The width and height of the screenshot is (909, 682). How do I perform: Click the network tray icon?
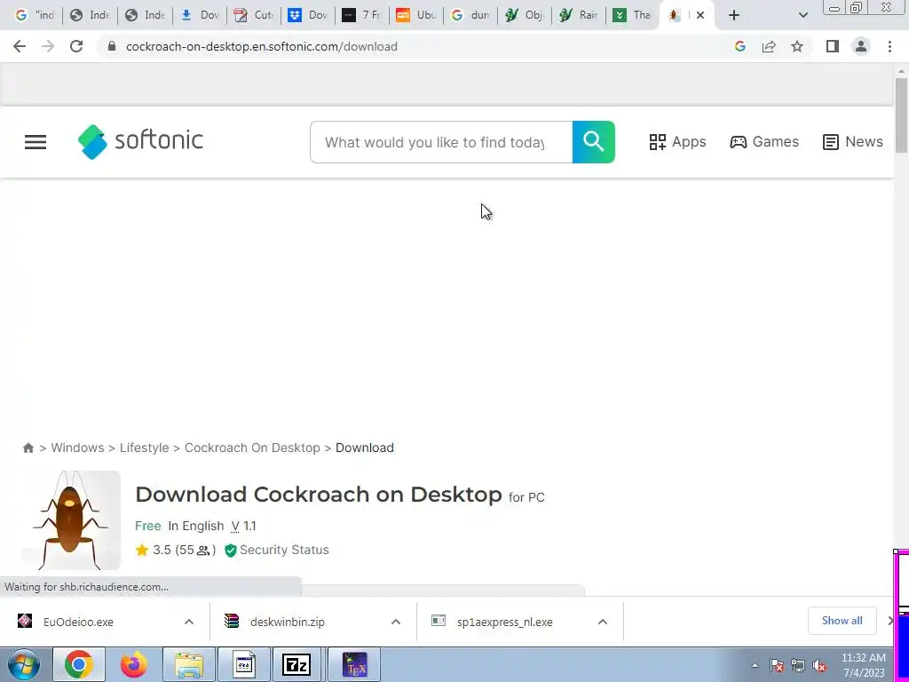(798, 666)
